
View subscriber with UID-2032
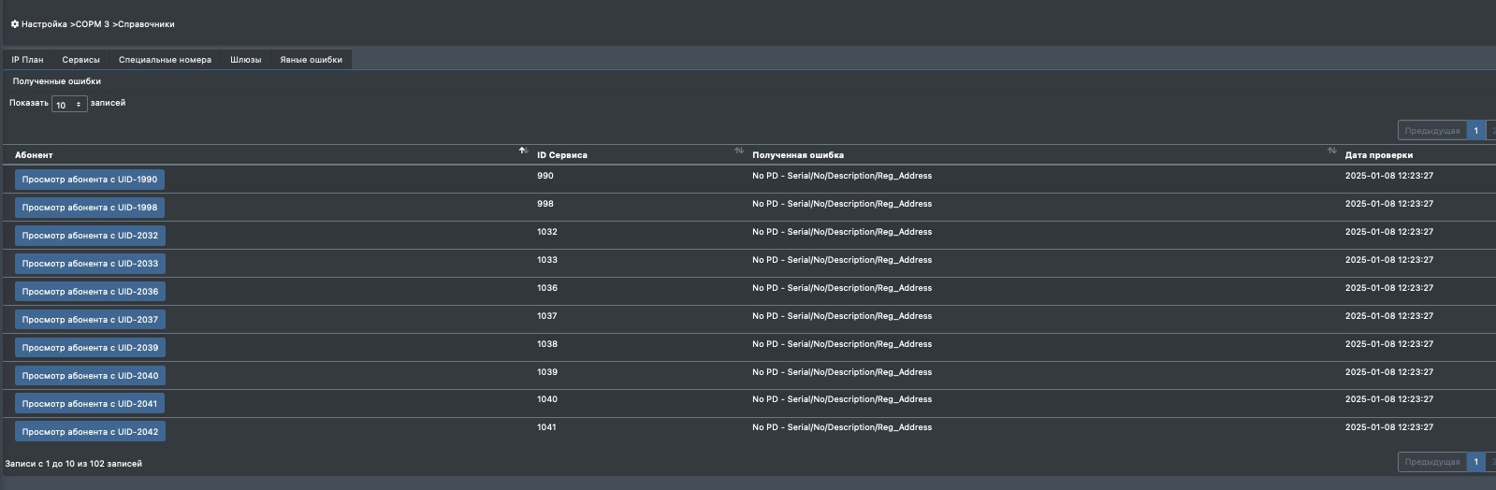point(90,236)
